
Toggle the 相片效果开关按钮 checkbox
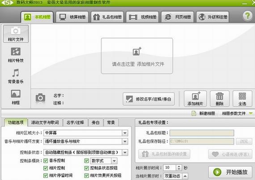pyautogui.click(x=86, y=176)
